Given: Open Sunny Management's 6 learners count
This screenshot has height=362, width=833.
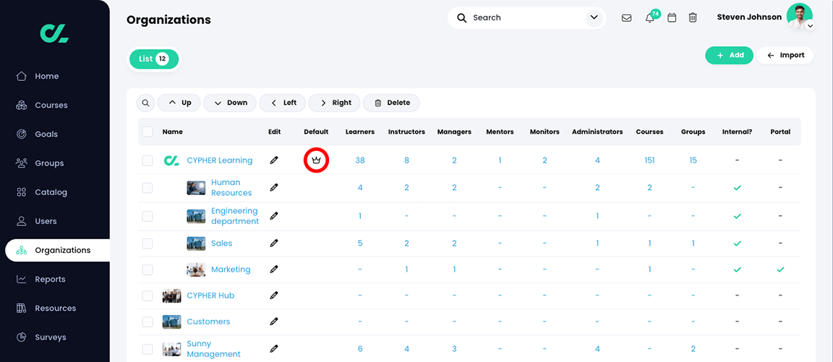Looking at the screenshot, I should point(360,349).
